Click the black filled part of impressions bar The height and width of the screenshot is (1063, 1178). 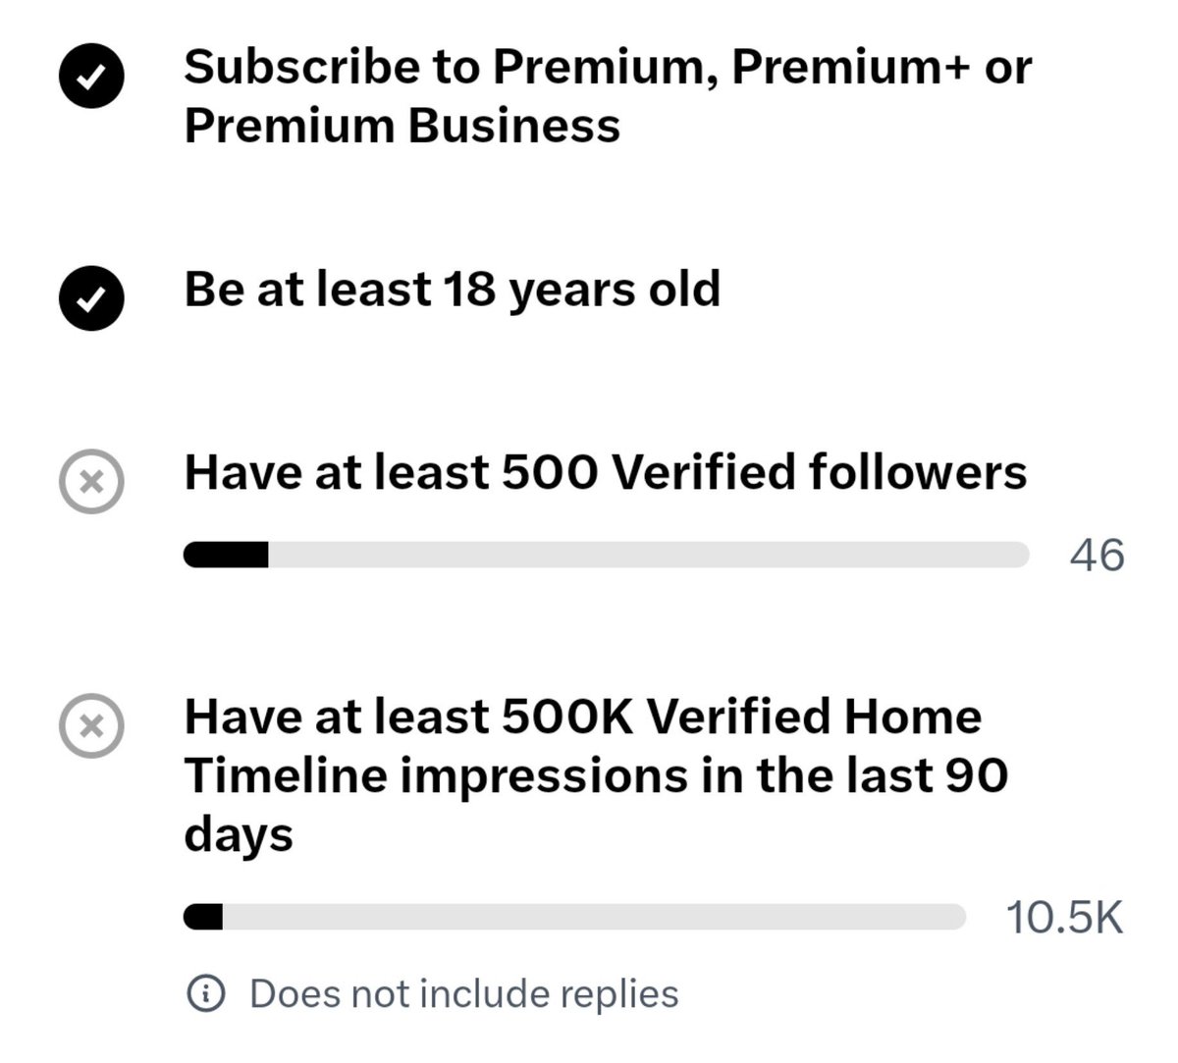(203, 917)
